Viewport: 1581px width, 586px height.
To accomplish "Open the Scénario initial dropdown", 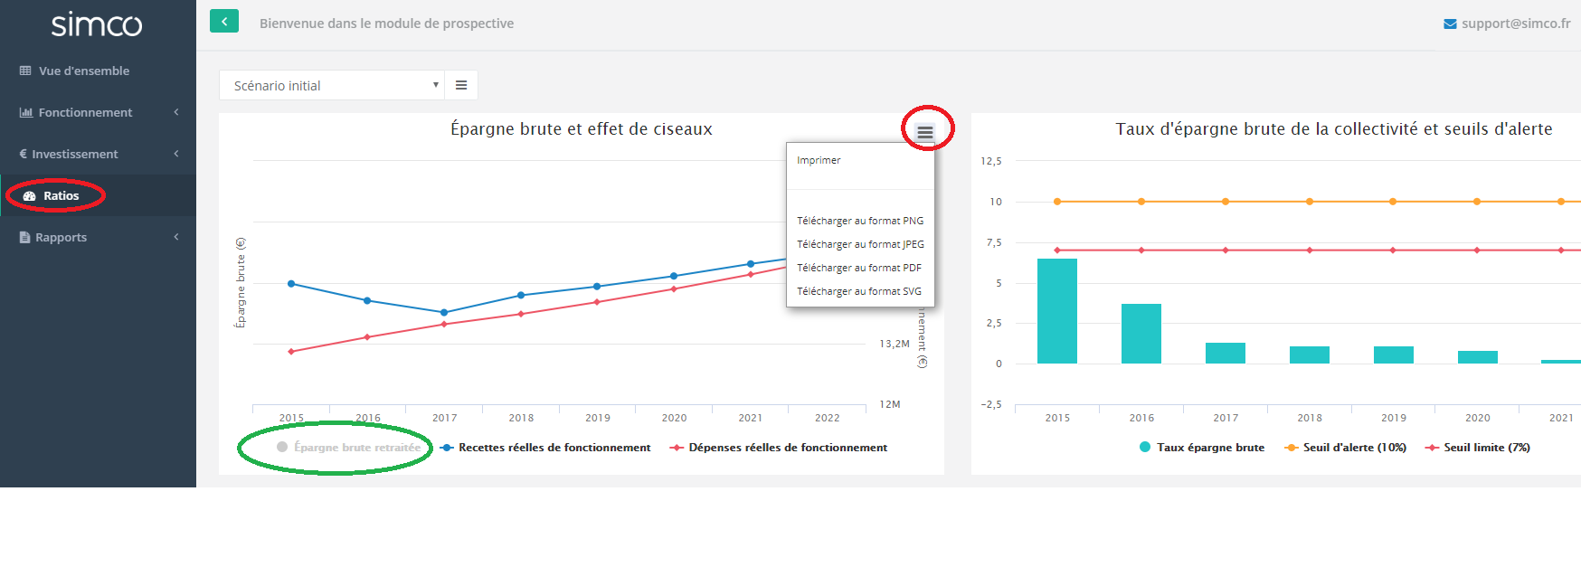I will coord(332,85).
